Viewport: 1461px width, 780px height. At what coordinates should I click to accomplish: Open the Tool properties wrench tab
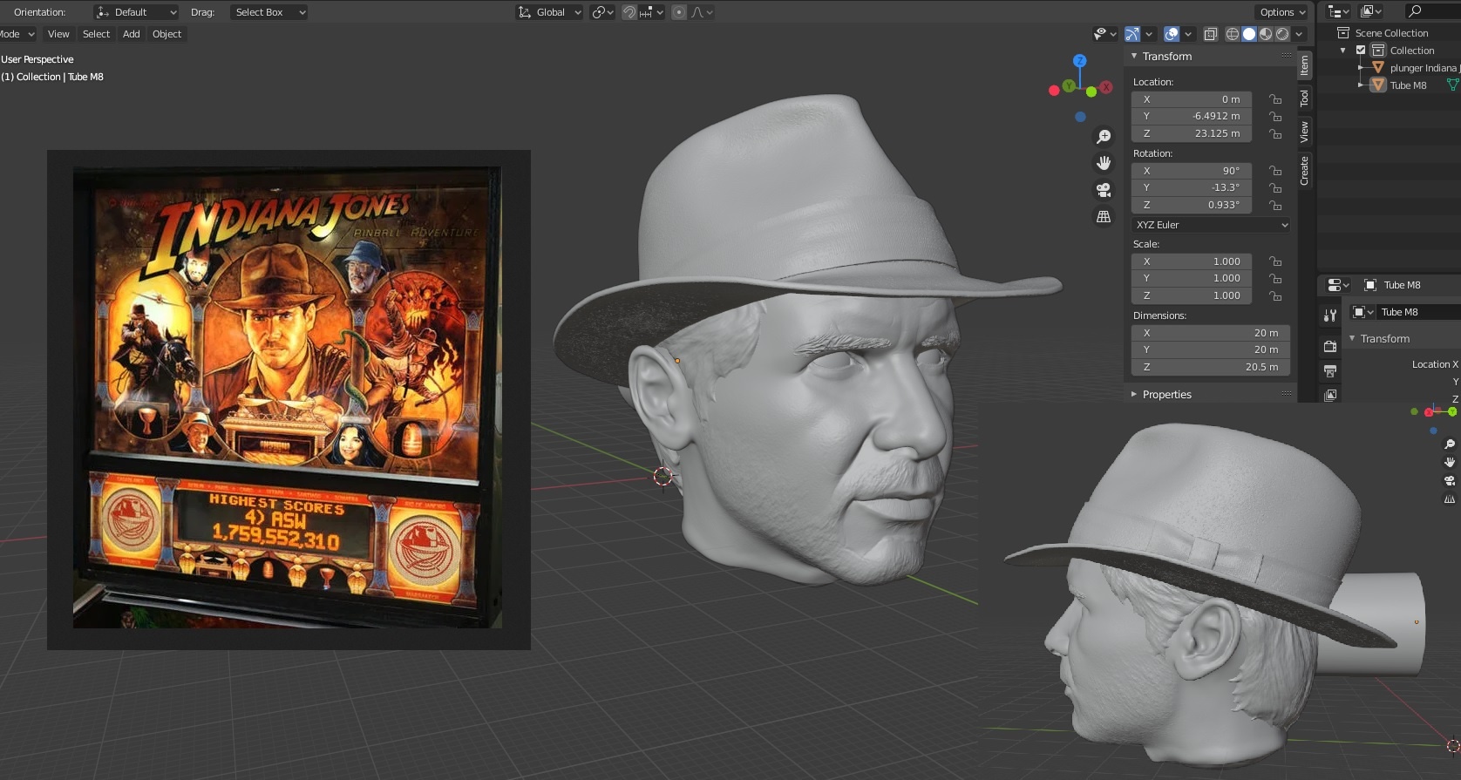[x=1330, y=315]
